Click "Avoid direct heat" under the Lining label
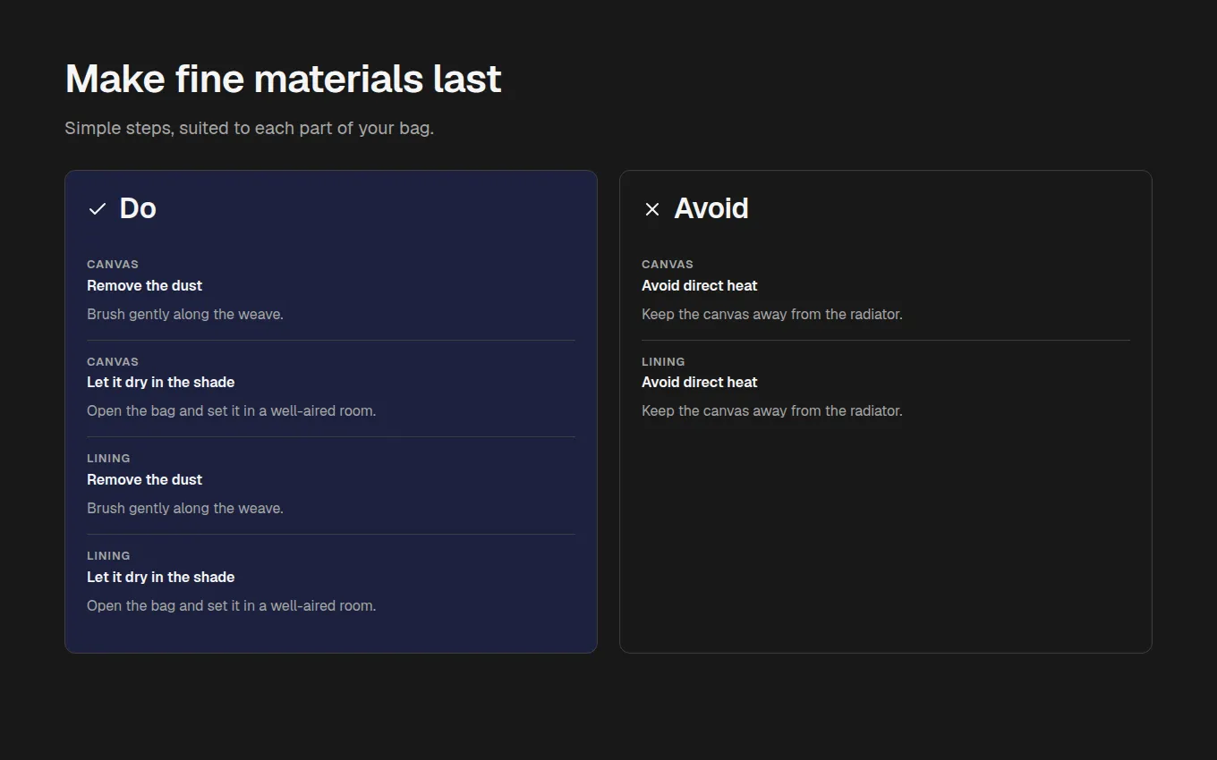This screenshot has width=1217, height=760. [x=700, y=382]
